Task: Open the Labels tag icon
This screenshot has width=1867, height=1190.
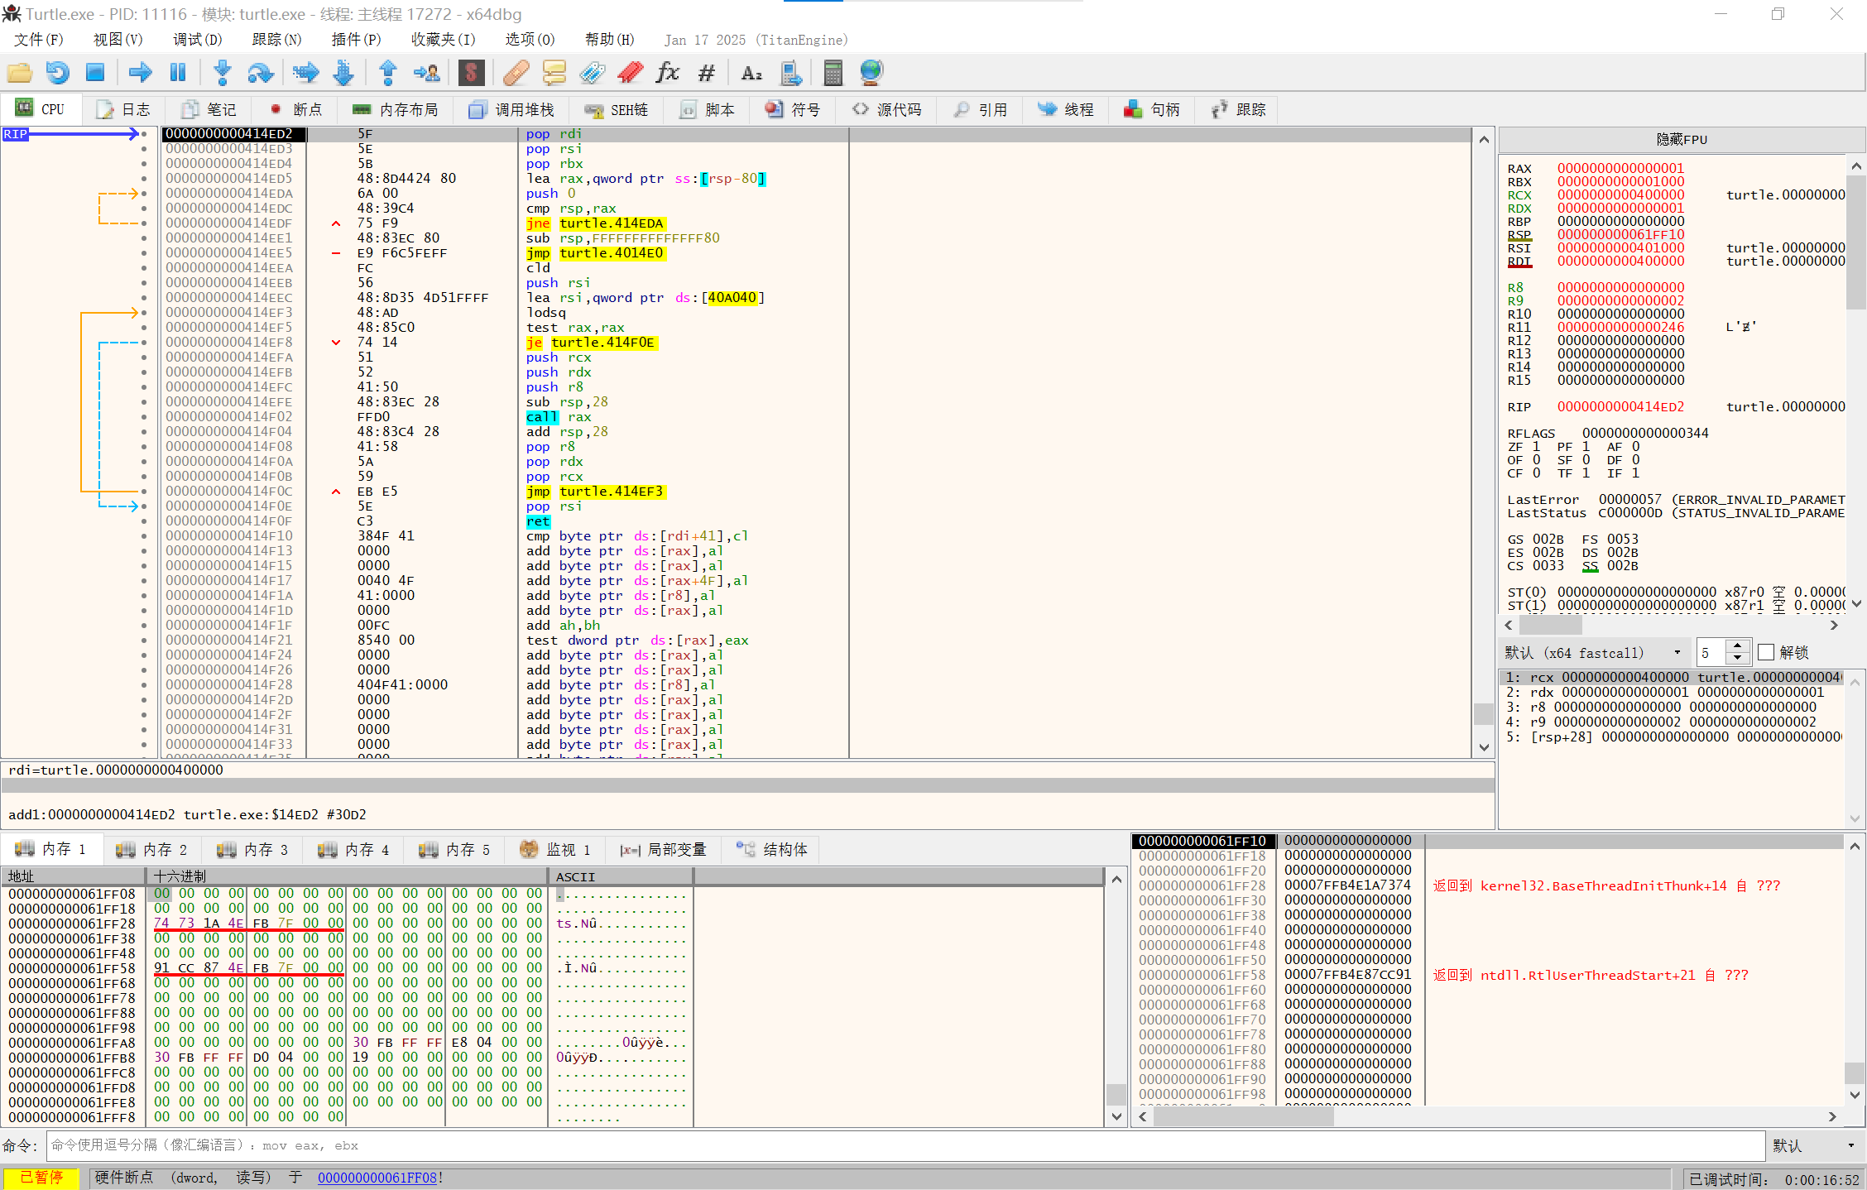Action: [592, 73]
